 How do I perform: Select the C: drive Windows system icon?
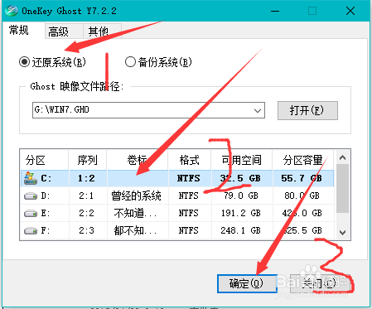(x=31, y=178)
